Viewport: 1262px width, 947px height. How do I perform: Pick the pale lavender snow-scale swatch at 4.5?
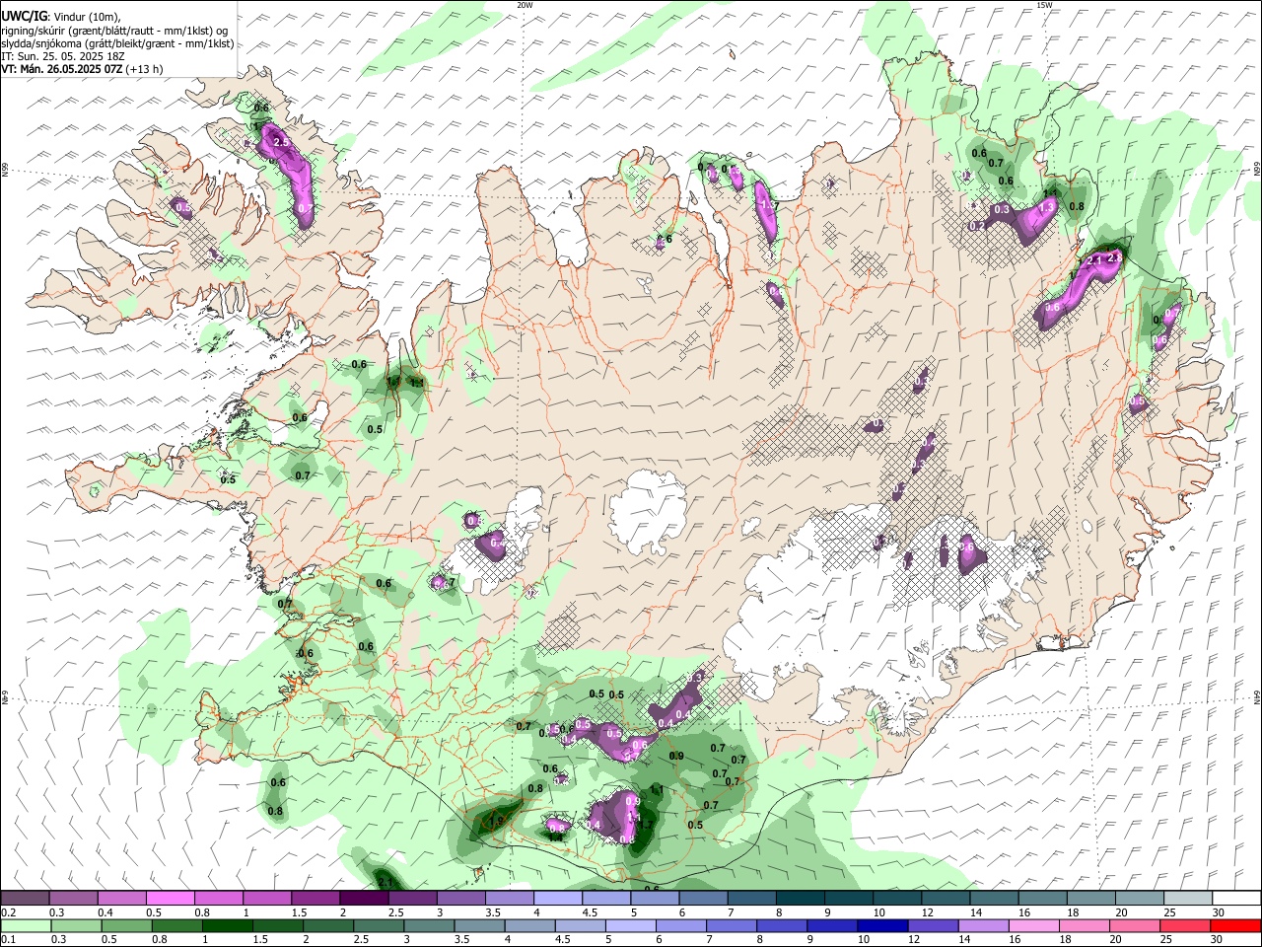click(604, 898)
